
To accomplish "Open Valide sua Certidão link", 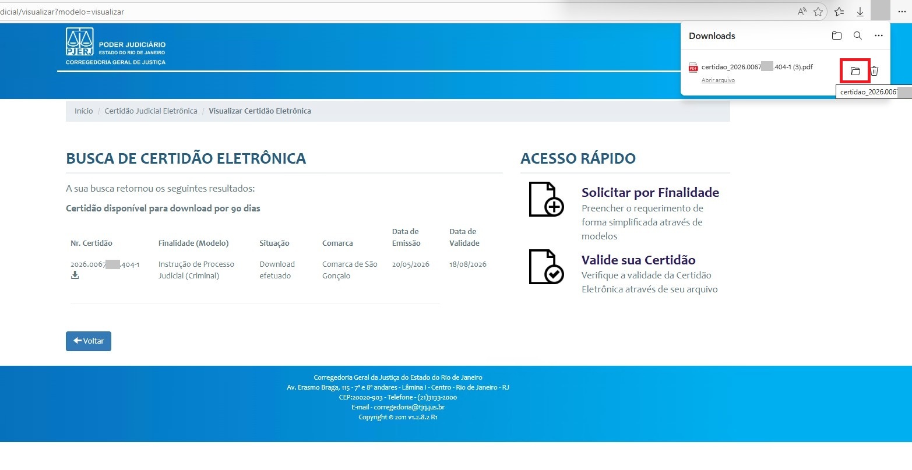I will (639, 260).
